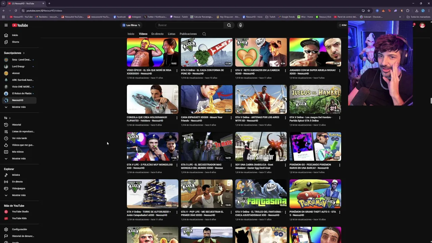432x243 pixels.
Task: Open Configuración settings in sidebar
Action: [x=19, y=229]
